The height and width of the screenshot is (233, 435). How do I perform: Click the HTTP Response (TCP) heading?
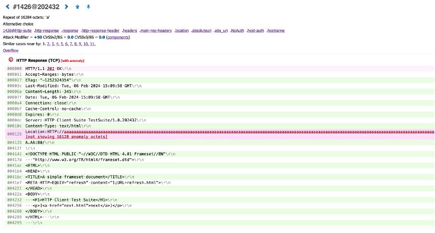click(x=38, y=60)
